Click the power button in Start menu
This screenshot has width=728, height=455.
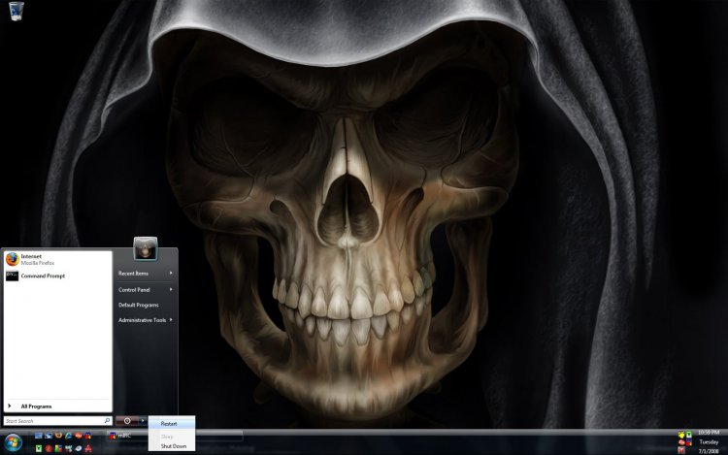pos(127,421)
